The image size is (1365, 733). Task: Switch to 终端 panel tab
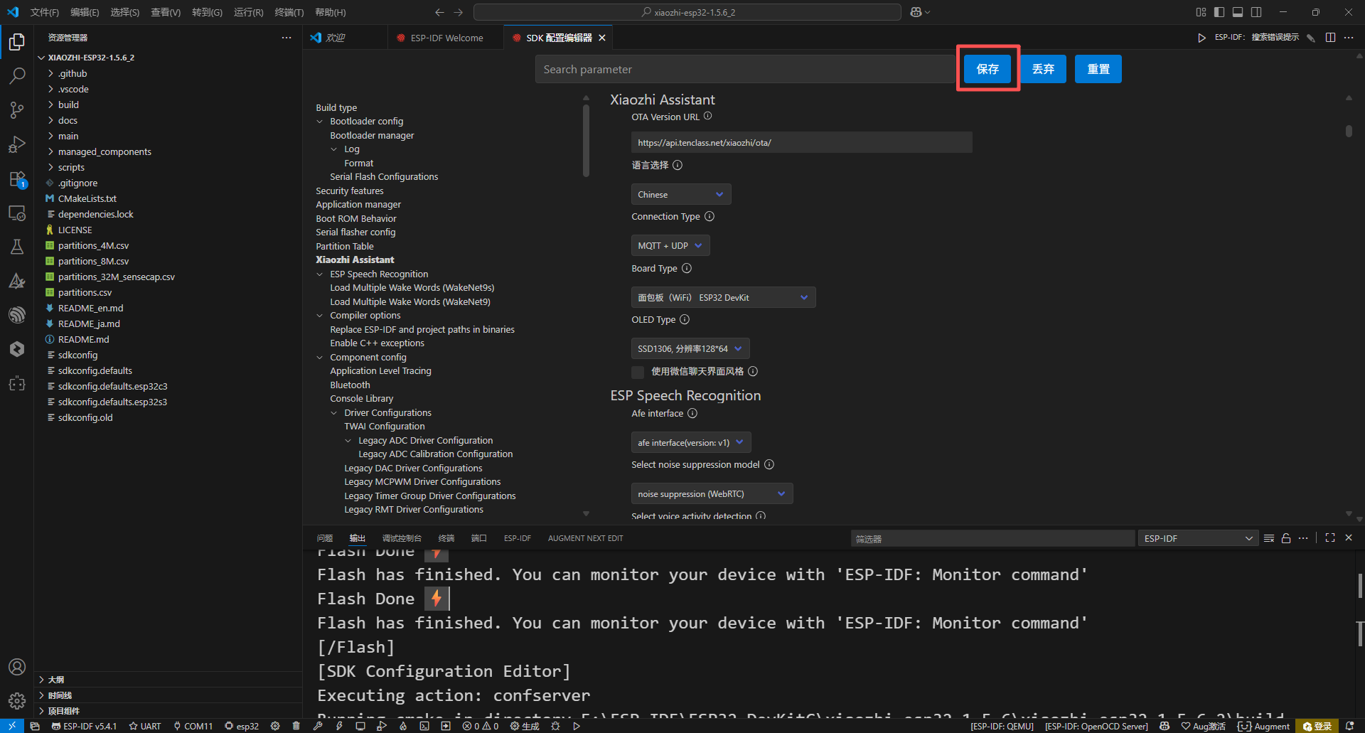(446, 538)
